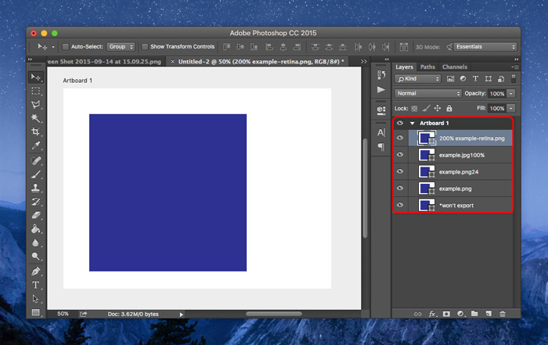The width and height of the screenshot is (548, 345).
Task: Click the lock all padlock icon
Action: [449, 108]
